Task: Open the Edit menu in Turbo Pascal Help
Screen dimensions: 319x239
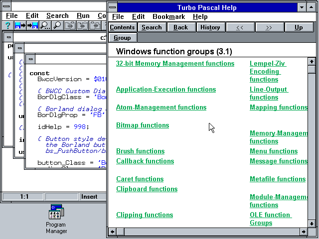Action: click(139, 16)
